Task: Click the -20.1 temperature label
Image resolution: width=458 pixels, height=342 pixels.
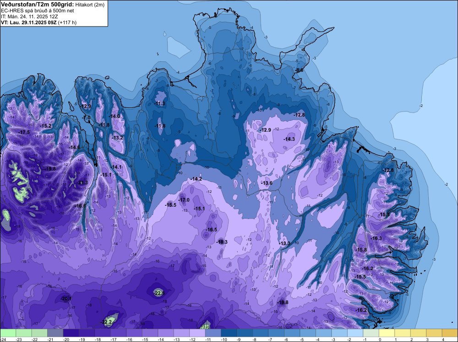Action: pos(66,299)
